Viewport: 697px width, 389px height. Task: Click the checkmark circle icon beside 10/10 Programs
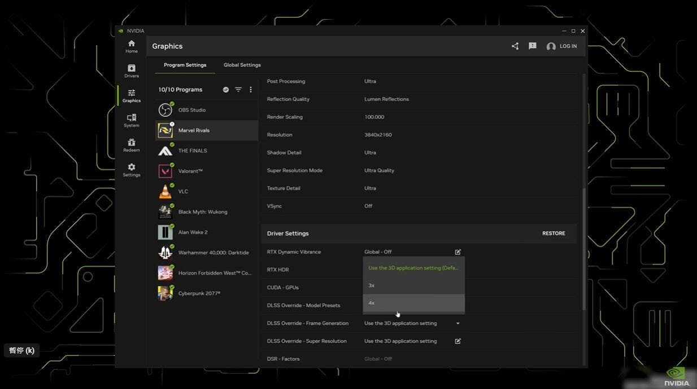click(x=226, y=90)
